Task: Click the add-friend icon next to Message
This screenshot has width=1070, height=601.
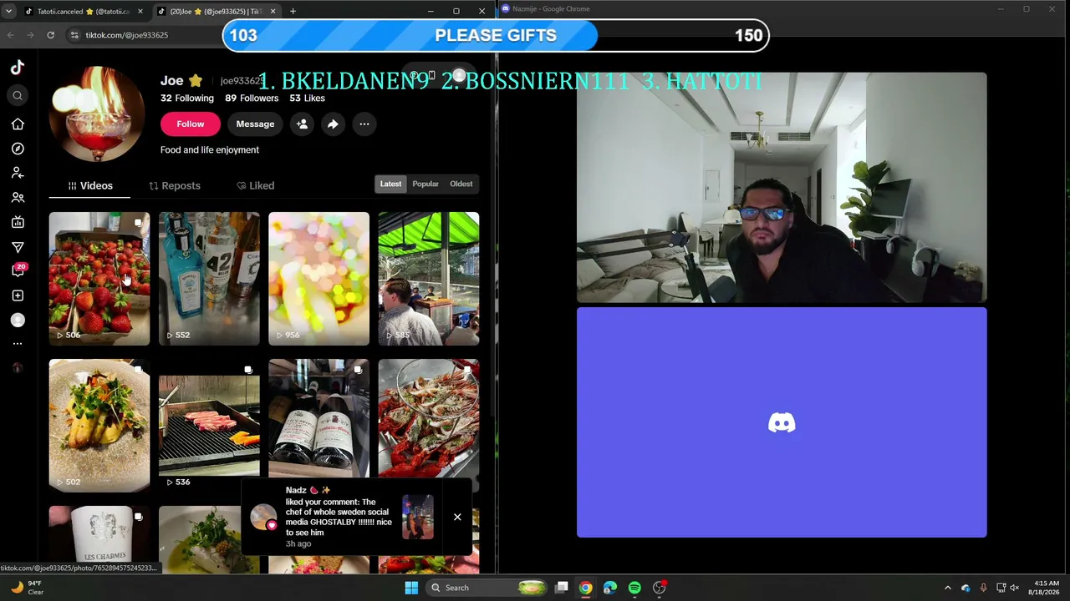Action: tap(302, 124)
